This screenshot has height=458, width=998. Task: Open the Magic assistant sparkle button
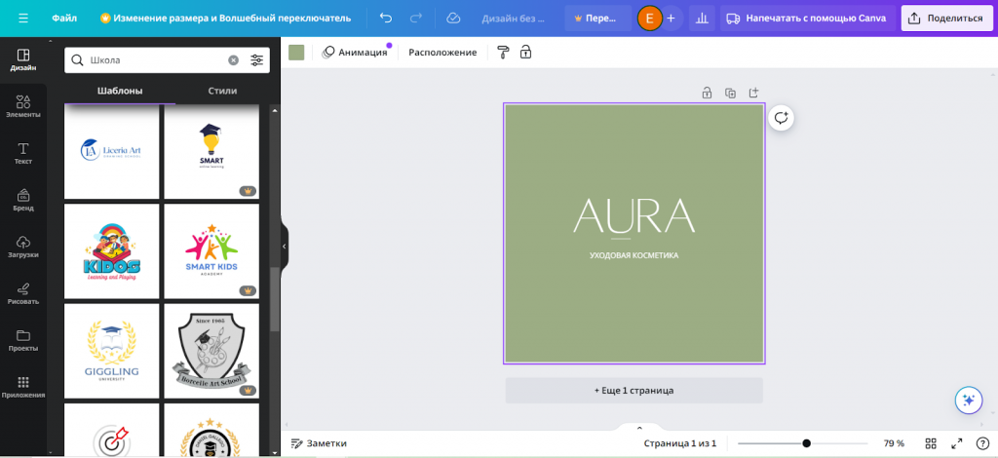969,401
